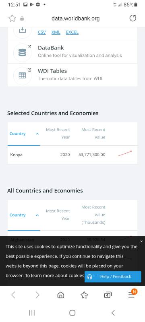The width and height of the screenshot is (145, 322).
Task: Select the Kenya row in the table
Action: click(x=72, y=155)
